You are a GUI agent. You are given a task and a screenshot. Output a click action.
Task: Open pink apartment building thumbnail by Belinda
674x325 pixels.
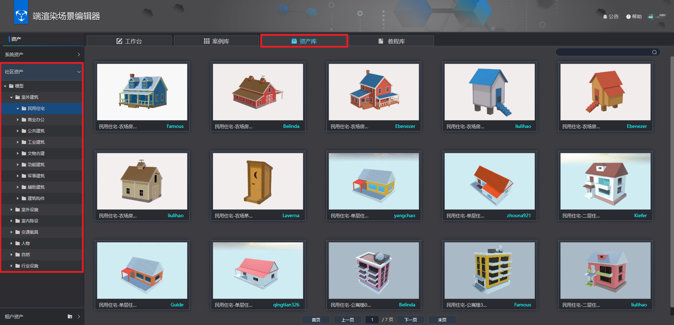pyautogui.click(x=374, y=271)
